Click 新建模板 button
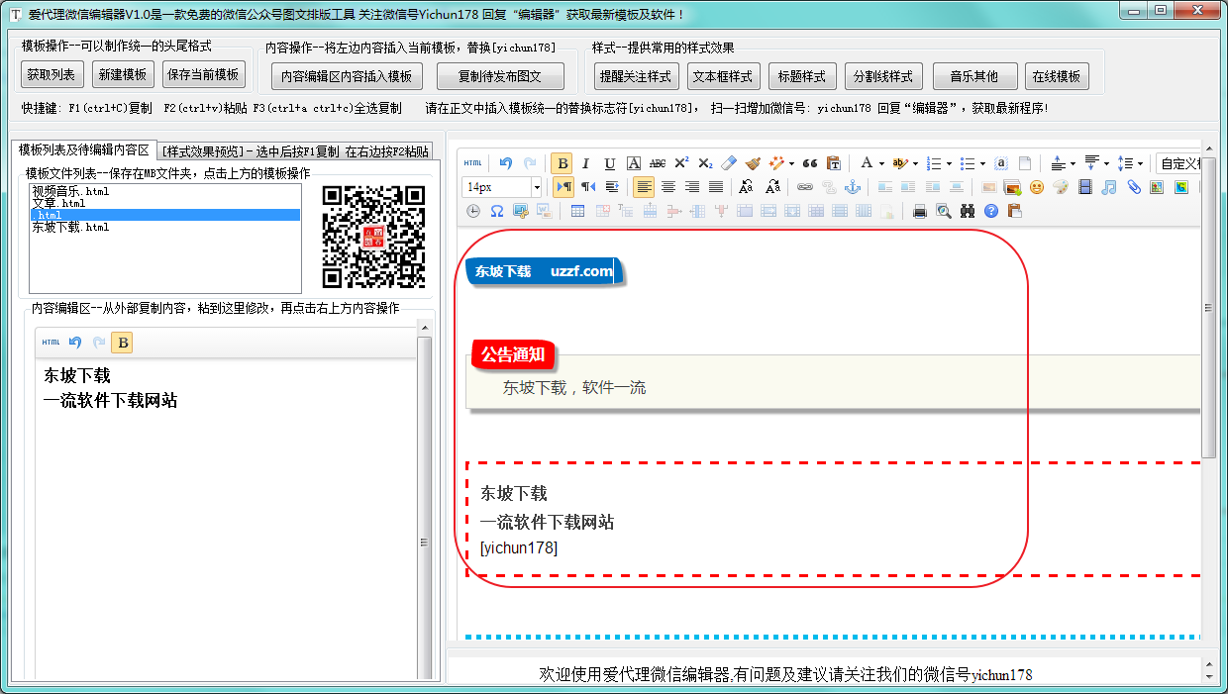The height and width of the screenshot is (694, 1228). pos(123,74)
